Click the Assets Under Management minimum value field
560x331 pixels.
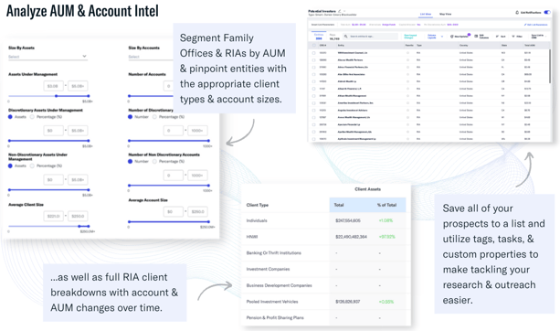(53, 86)
